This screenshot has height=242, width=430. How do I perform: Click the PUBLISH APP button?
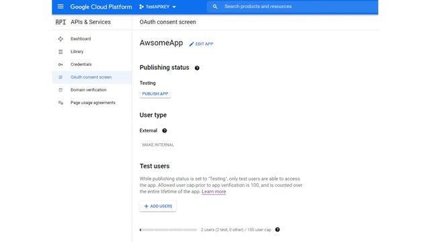click(155, 94)
